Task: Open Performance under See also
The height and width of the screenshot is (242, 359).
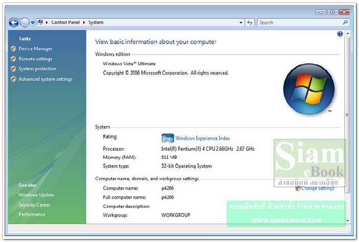Action: tap(32, 214)
